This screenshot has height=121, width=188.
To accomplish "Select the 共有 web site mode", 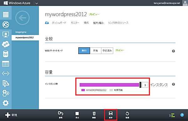I will click(96, 50).
